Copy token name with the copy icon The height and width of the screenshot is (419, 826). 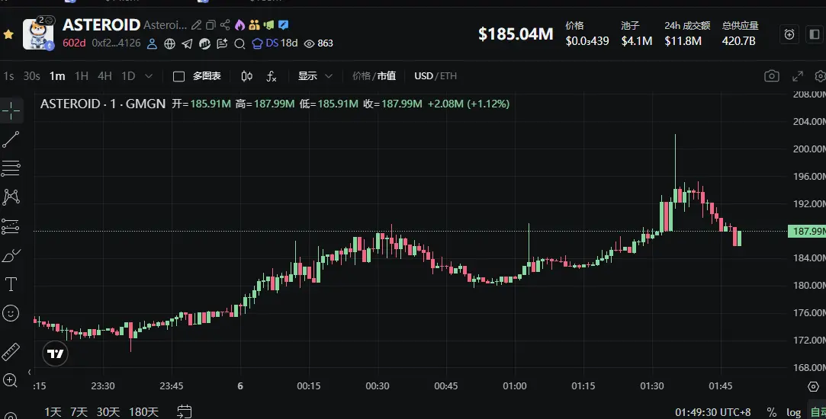point(211,24)
